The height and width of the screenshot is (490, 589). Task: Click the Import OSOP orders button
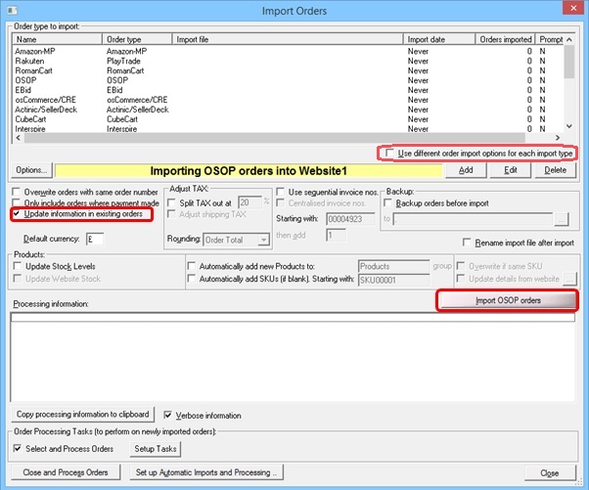point(508,300)
